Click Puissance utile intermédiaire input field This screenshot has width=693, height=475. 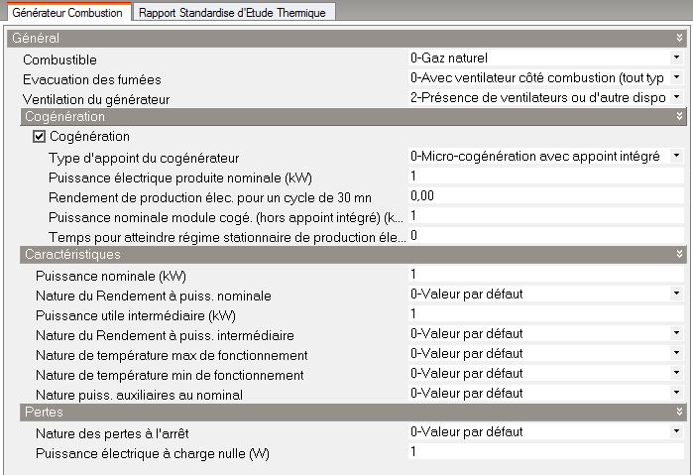(545, 314)
